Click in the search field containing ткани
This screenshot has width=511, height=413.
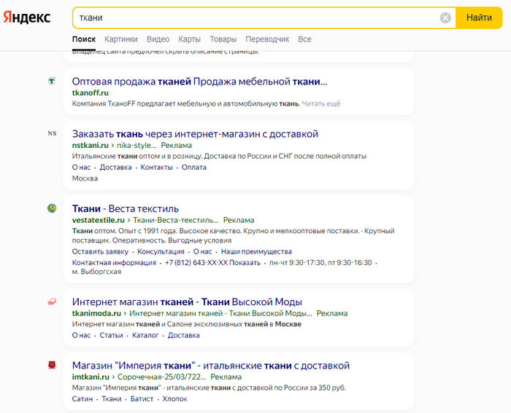click(255, 17)
